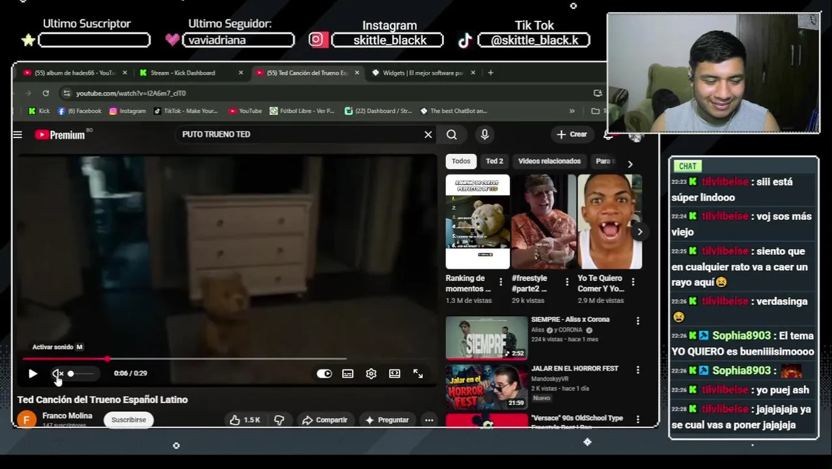Screen dimensions: 832x469
Task: Open options menu for Ranking de momentos short
Action: coord(501,282)
